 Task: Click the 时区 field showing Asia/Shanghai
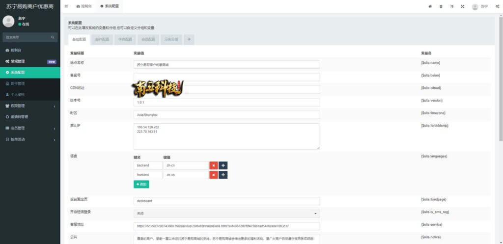pos(227,115)
